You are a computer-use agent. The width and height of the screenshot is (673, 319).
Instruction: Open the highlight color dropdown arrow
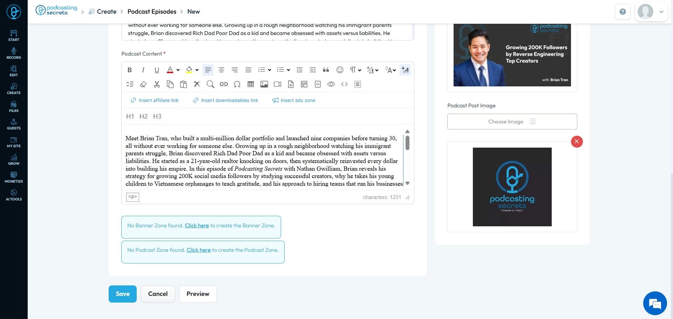tap(197, 70)
